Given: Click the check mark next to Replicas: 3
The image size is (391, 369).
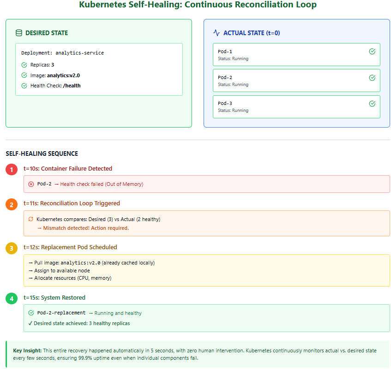Looking at the screenshot, I should coord(24,65).
